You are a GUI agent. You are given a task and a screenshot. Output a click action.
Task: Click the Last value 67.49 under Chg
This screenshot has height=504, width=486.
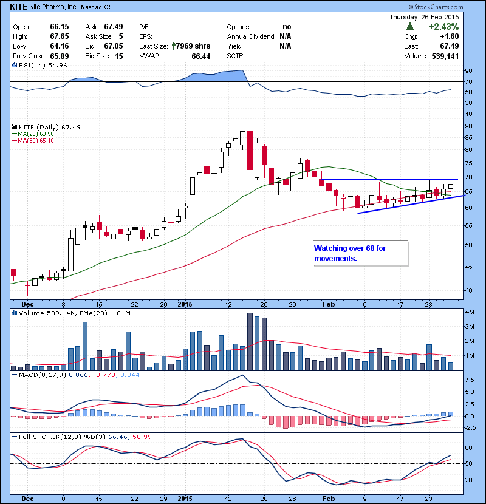[450, 46]
